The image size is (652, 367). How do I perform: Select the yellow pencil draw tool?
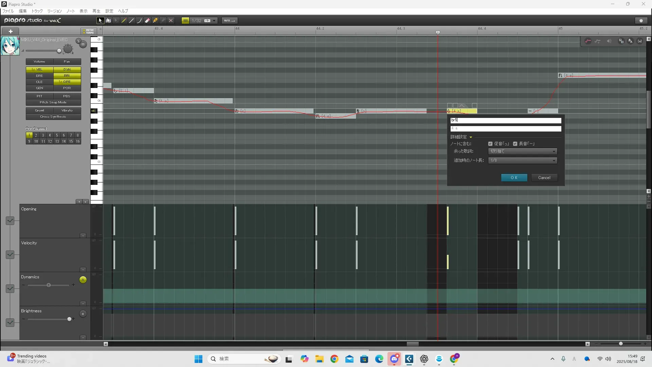[124, 21]
